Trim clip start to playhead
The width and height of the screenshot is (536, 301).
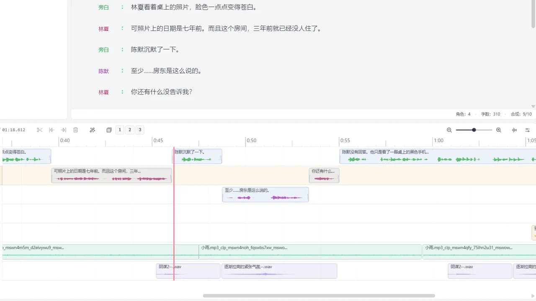[52, 130]
